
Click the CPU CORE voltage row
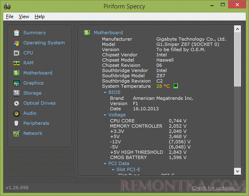148,121
